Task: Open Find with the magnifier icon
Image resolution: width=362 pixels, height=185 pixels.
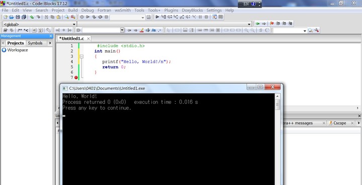Action: coord(66,17)
